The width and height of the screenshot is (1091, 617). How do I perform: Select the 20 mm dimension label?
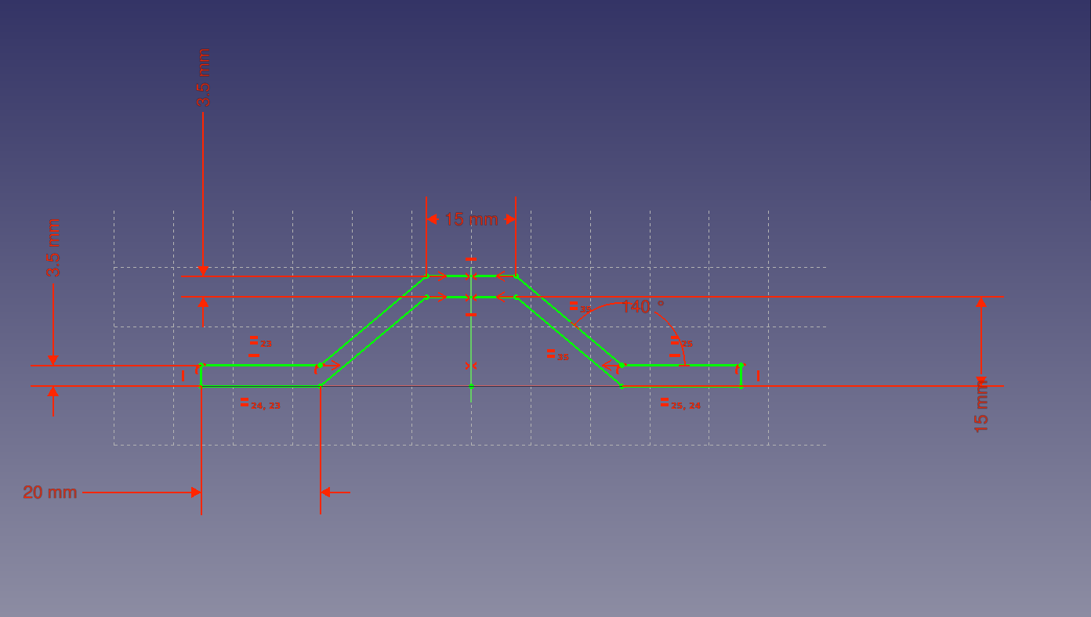pyautogui.click(x=50, y=493)
